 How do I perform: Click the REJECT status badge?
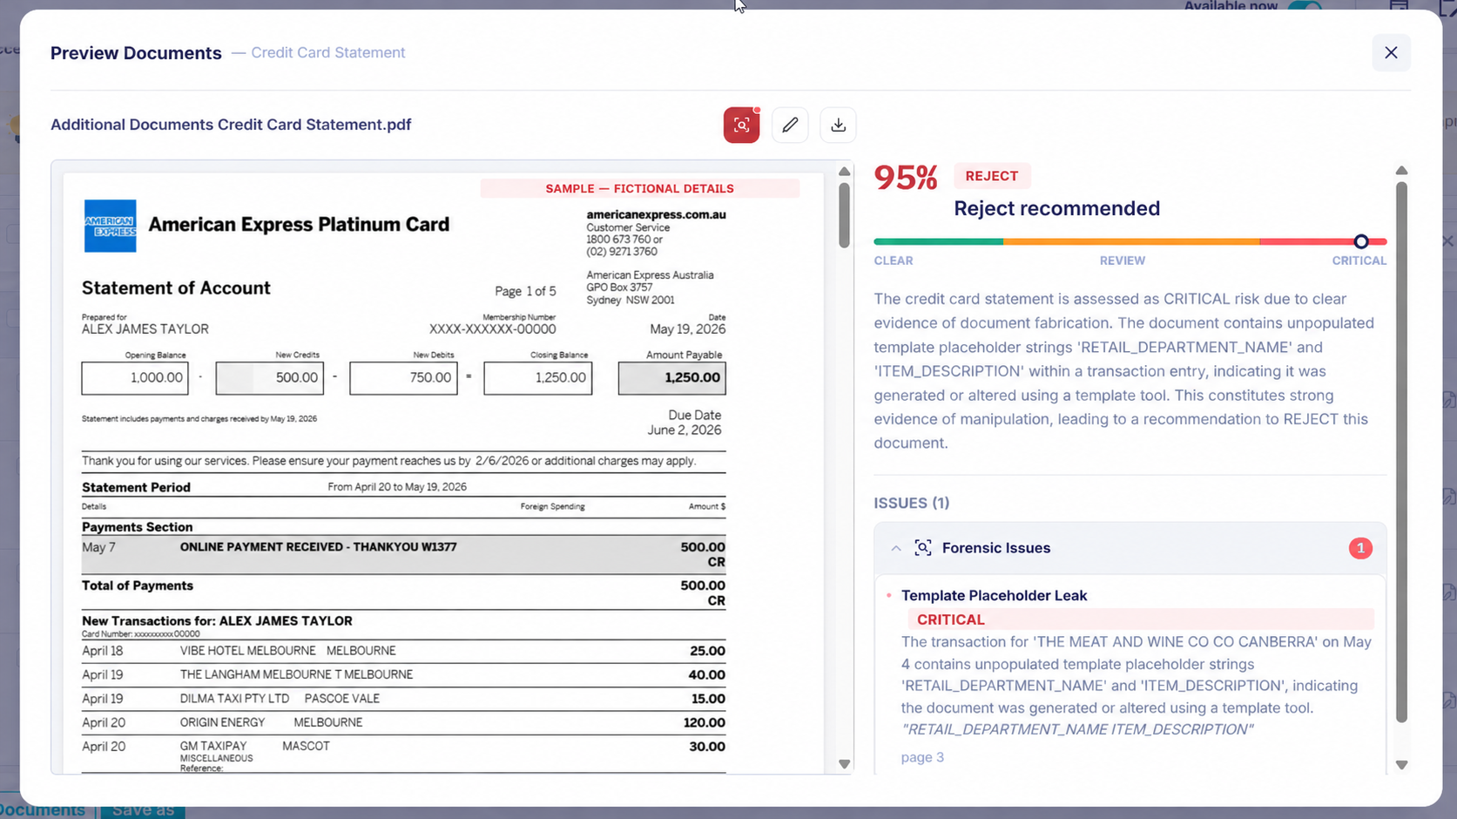pyautogui.click(x=992, y=176)
